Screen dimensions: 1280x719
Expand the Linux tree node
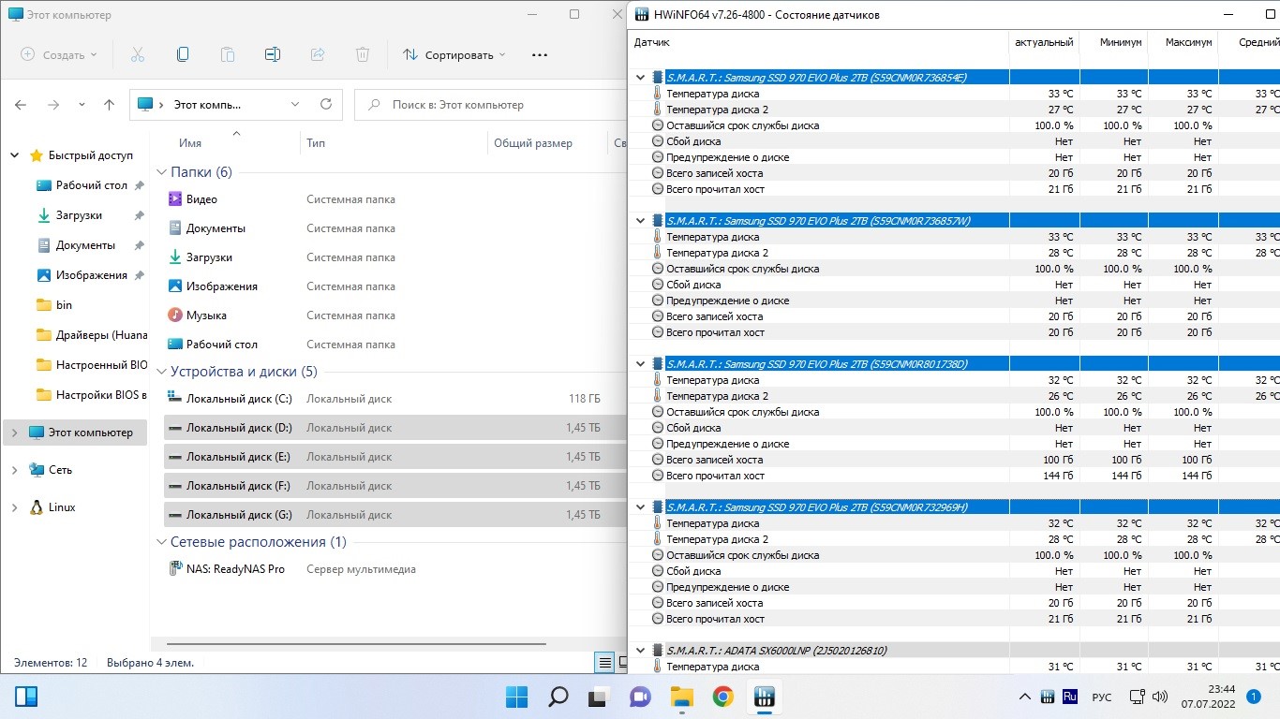pyautogui.click(x=15, y=507)
